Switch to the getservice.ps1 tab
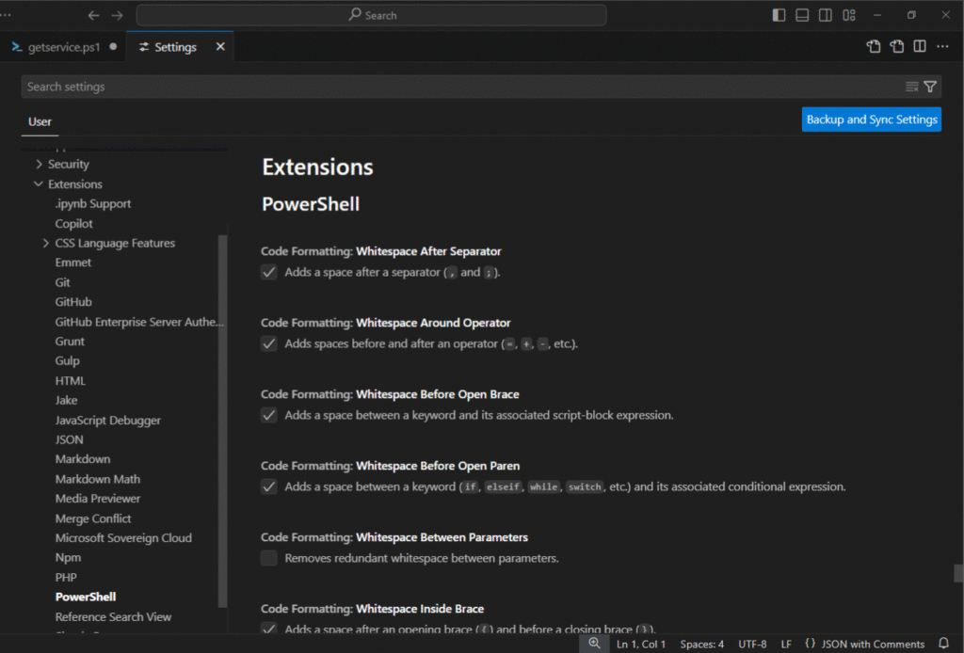964x653 pixels. click(63, 47)
